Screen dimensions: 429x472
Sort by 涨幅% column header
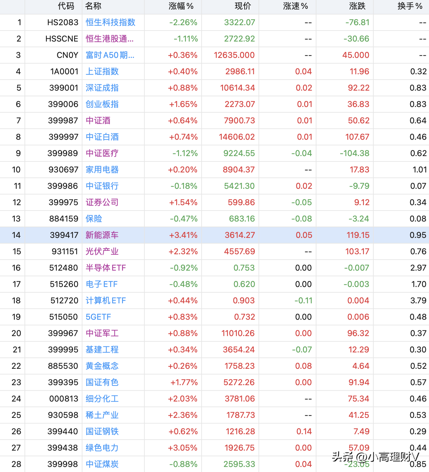[181, 6]
